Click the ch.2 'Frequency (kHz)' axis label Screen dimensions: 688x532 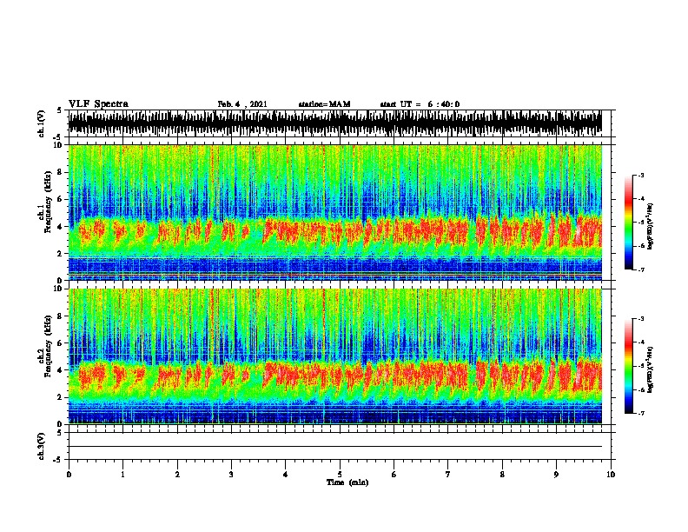click(x=48, y=346)
